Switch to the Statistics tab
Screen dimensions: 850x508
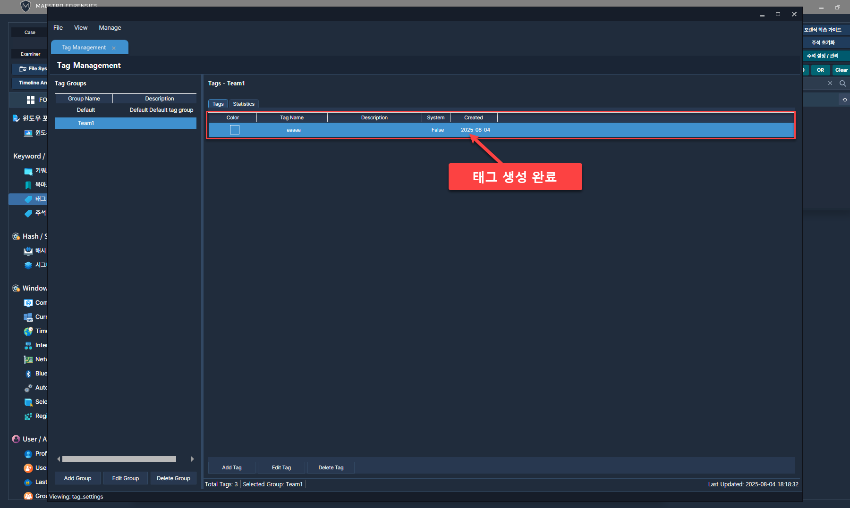click(244, 104)
